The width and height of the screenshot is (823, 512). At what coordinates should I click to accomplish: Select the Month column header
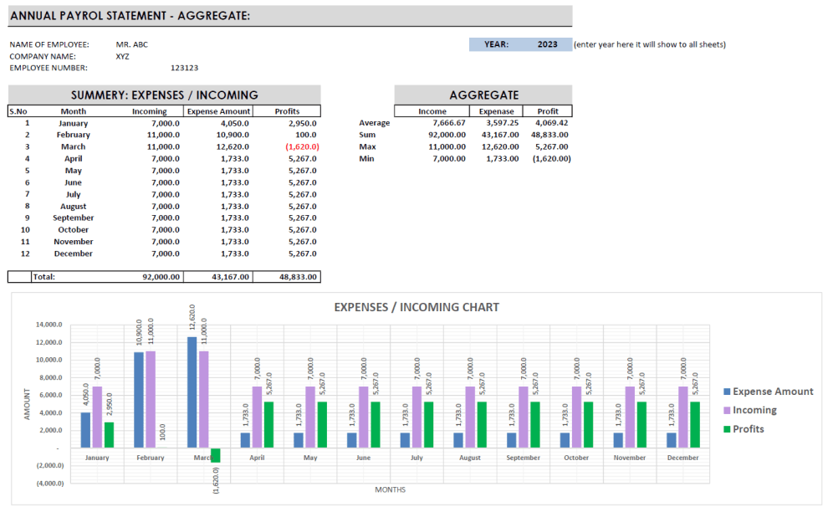(x=73, y=110)
